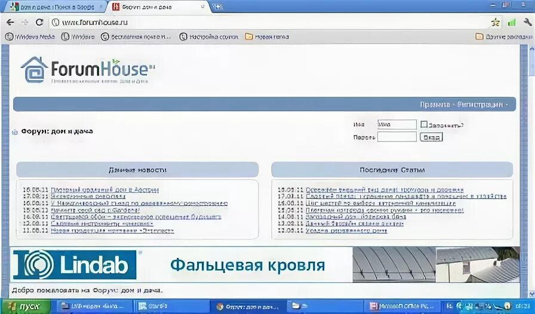
Task: Click the www.forumhouse.ru address bar
Action: pos(269,23)
